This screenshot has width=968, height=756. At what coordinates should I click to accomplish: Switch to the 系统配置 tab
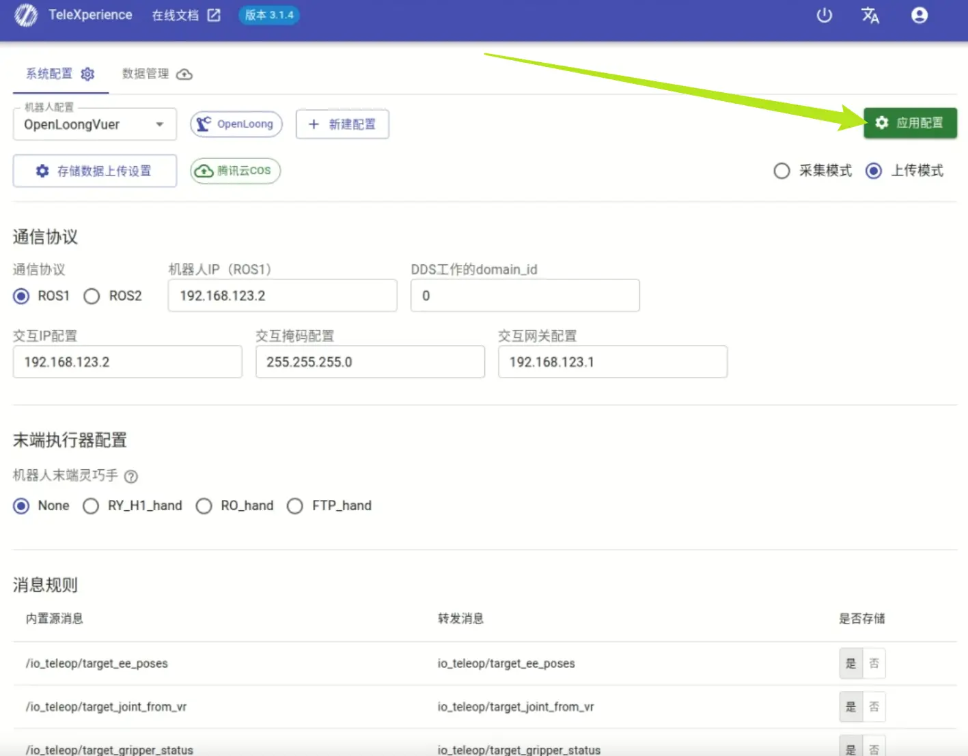coord(61,74)
